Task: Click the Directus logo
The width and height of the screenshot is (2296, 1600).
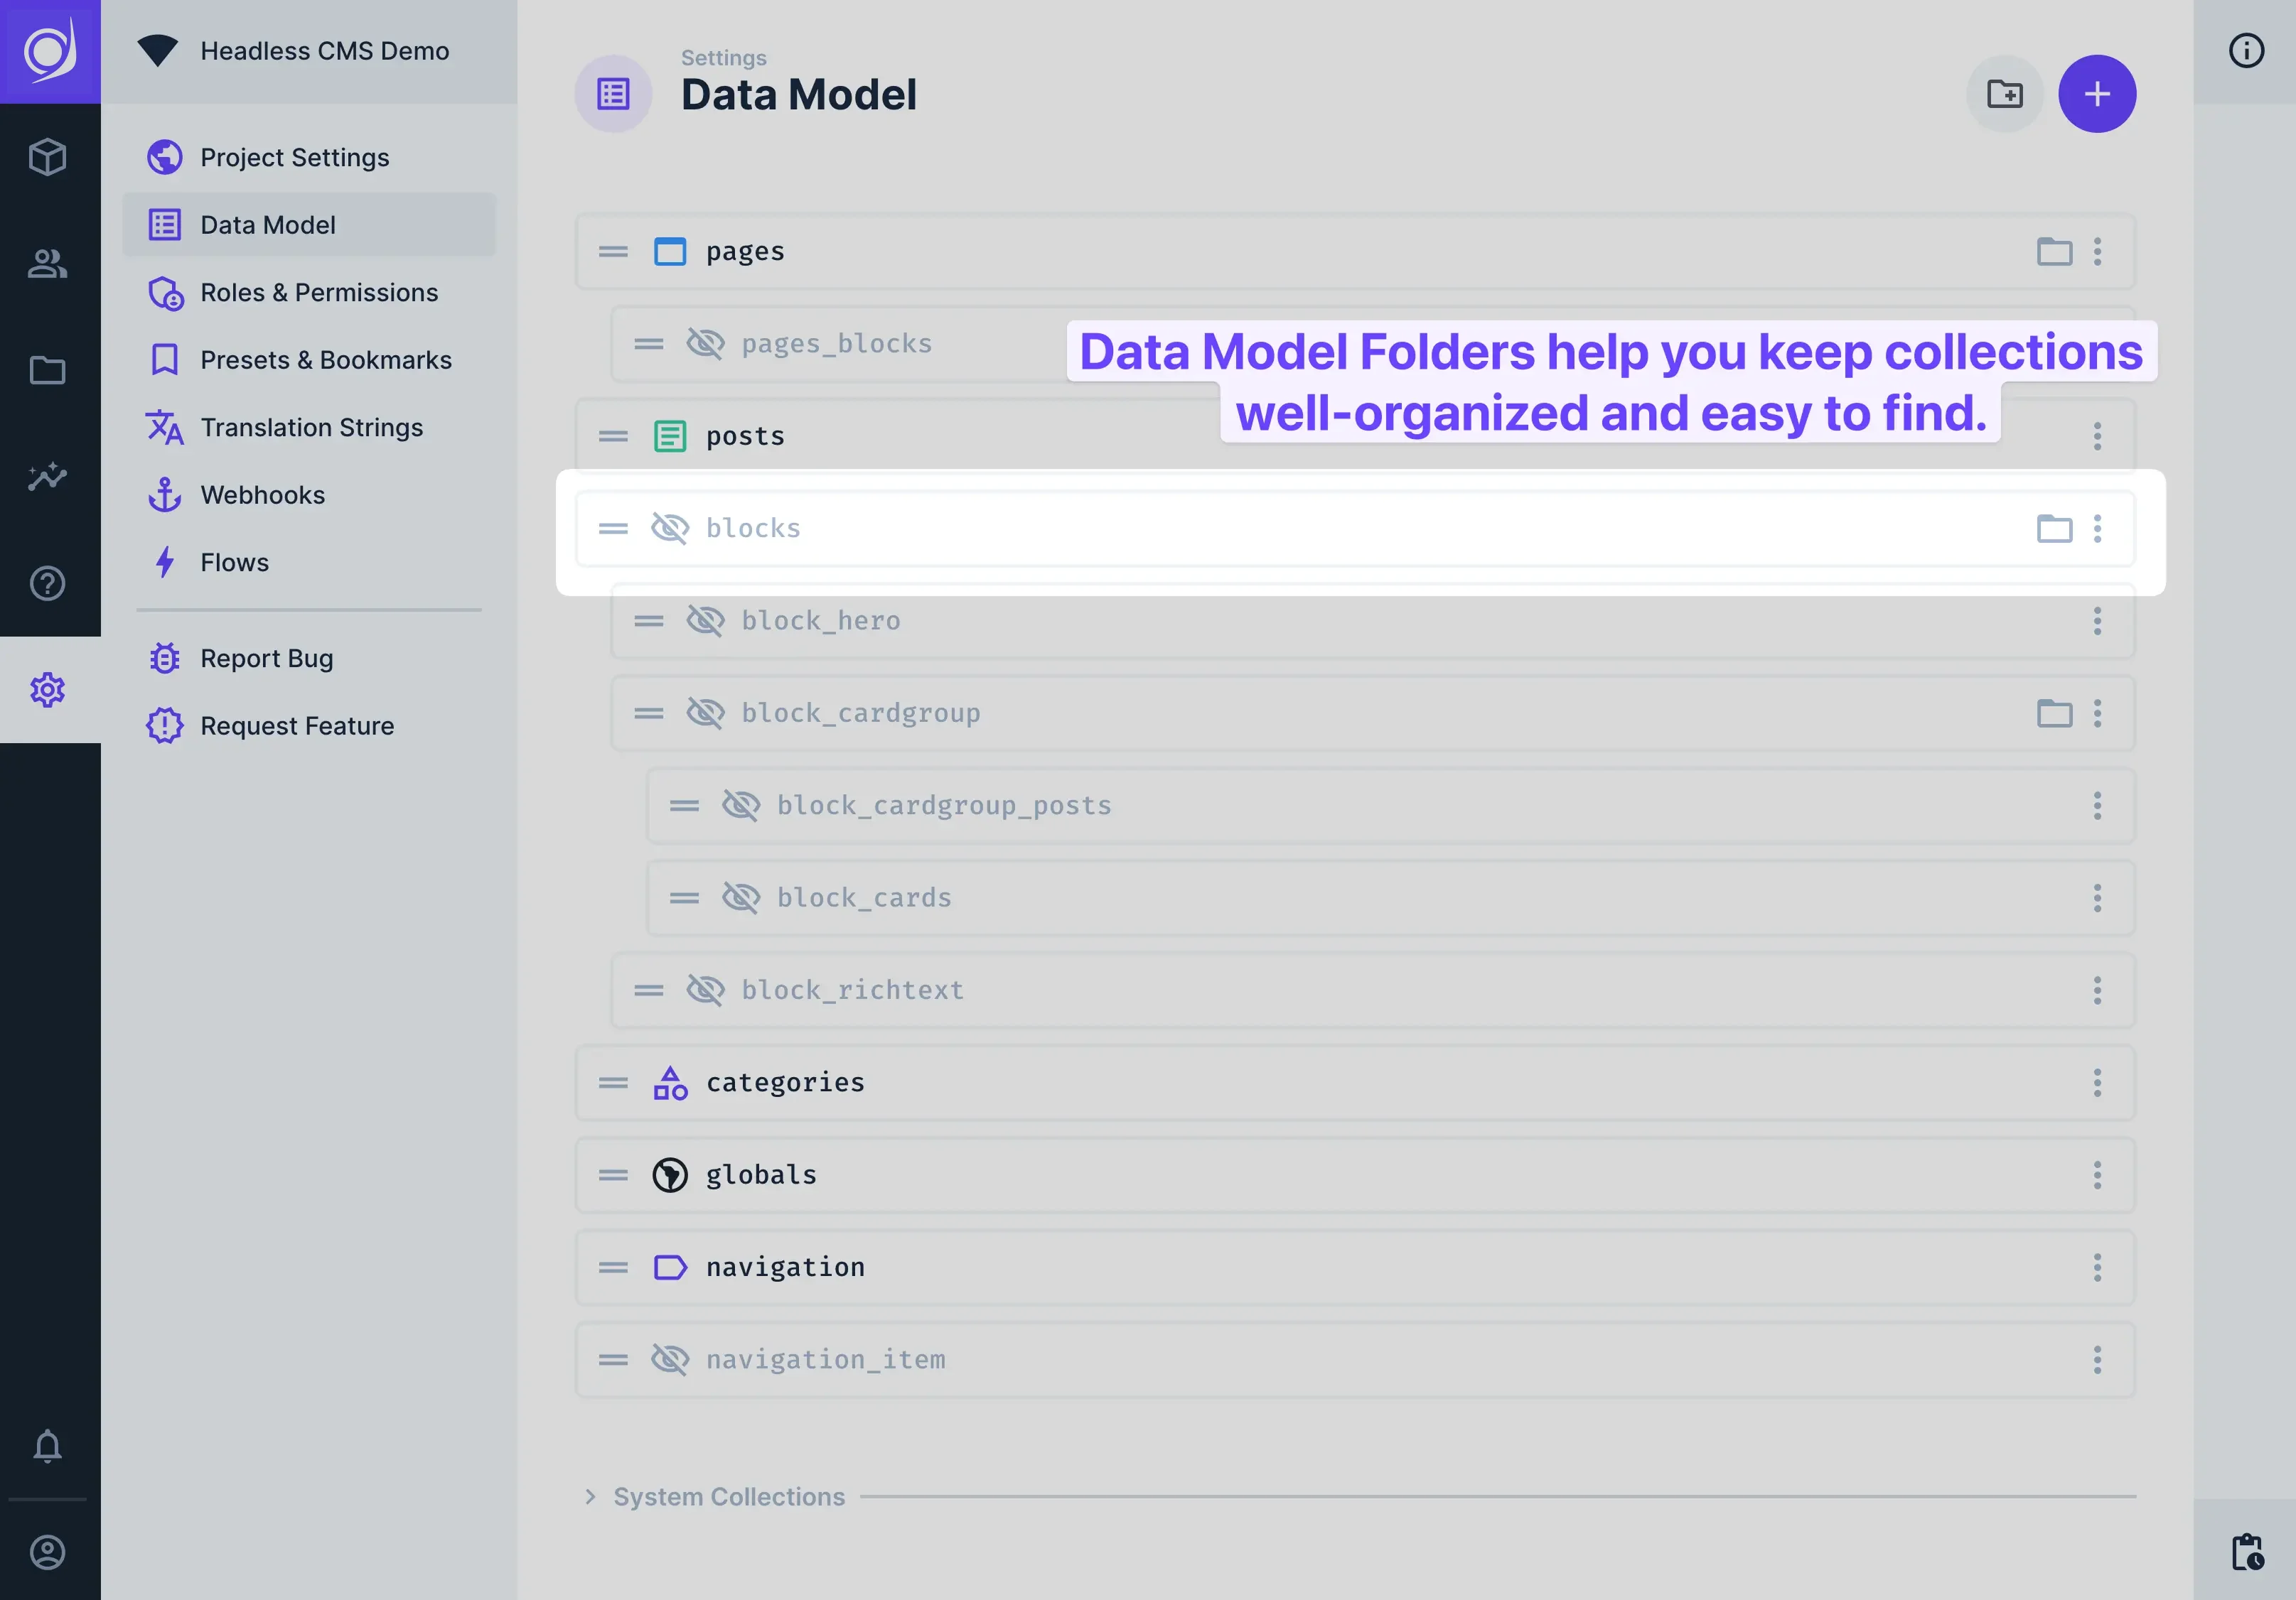Action: (x=48, y=52)
